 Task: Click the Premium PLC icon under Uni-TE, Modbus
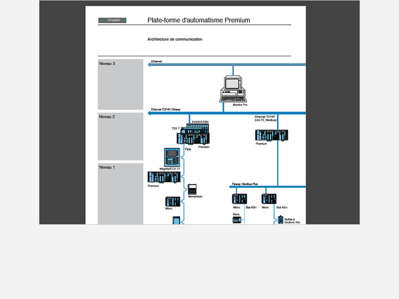271,135
